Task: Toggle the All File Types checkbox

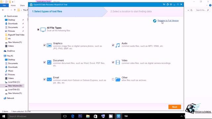Action: coord(38,29)
